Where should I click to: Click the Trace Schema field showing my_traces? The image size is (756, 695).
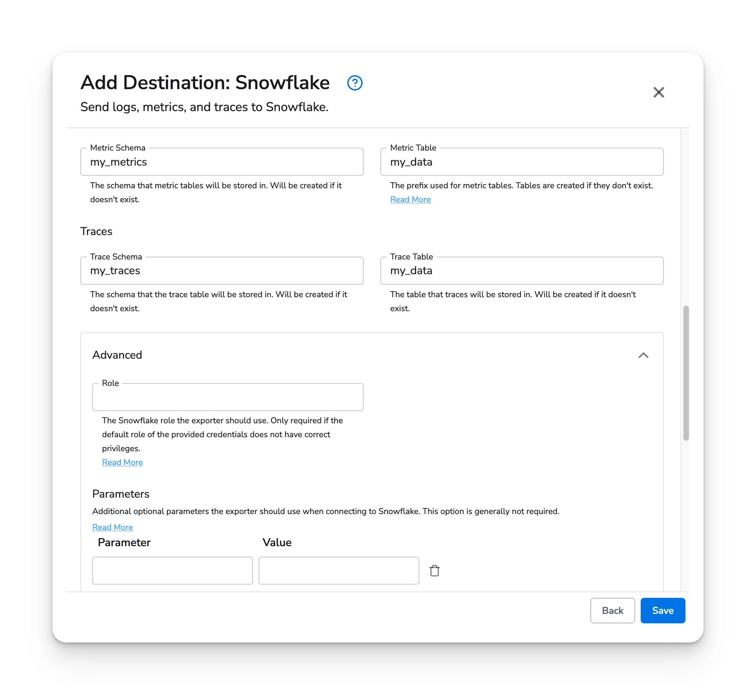(x=222, y=271)
